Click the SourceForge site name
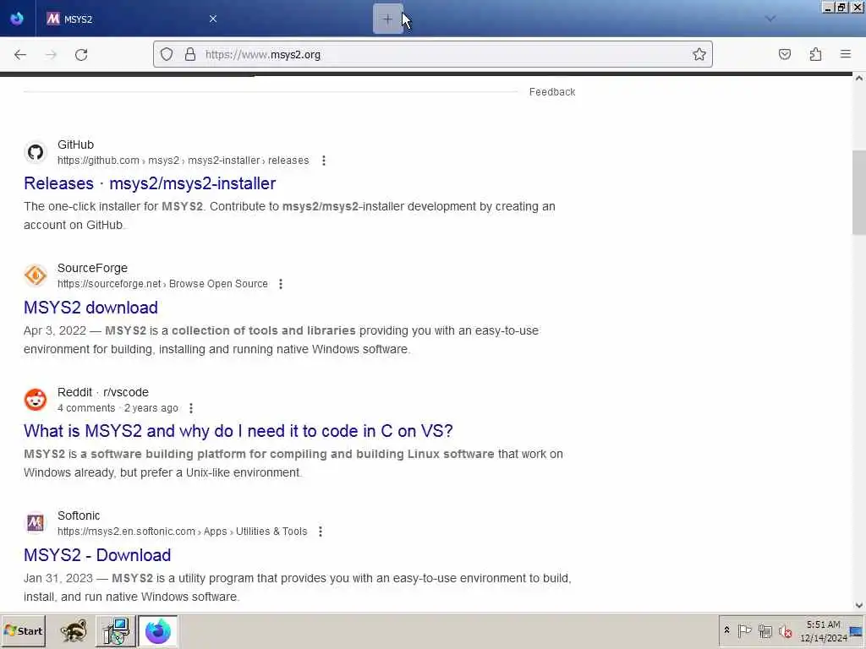 92,268
